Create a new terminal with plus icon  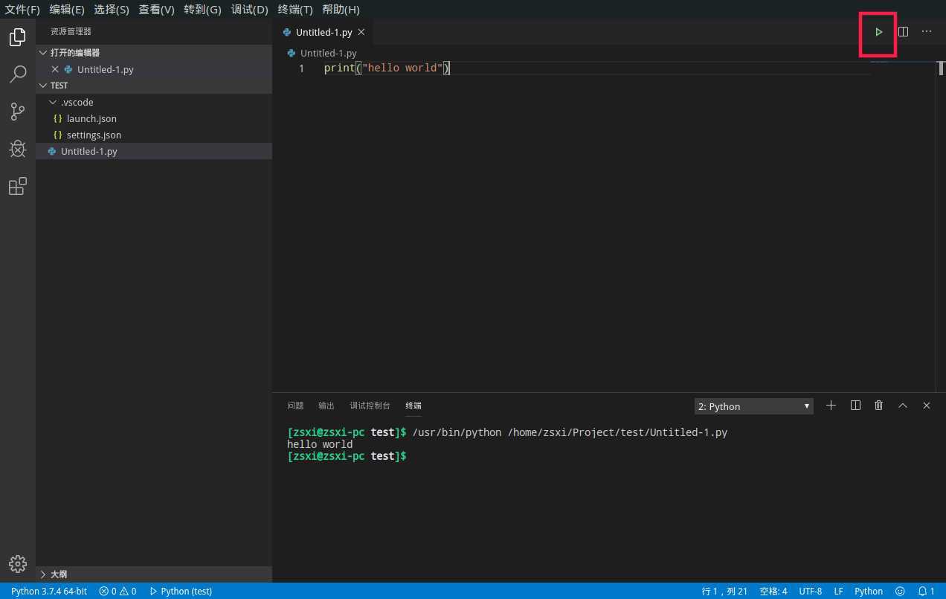(x=831, y=406)
